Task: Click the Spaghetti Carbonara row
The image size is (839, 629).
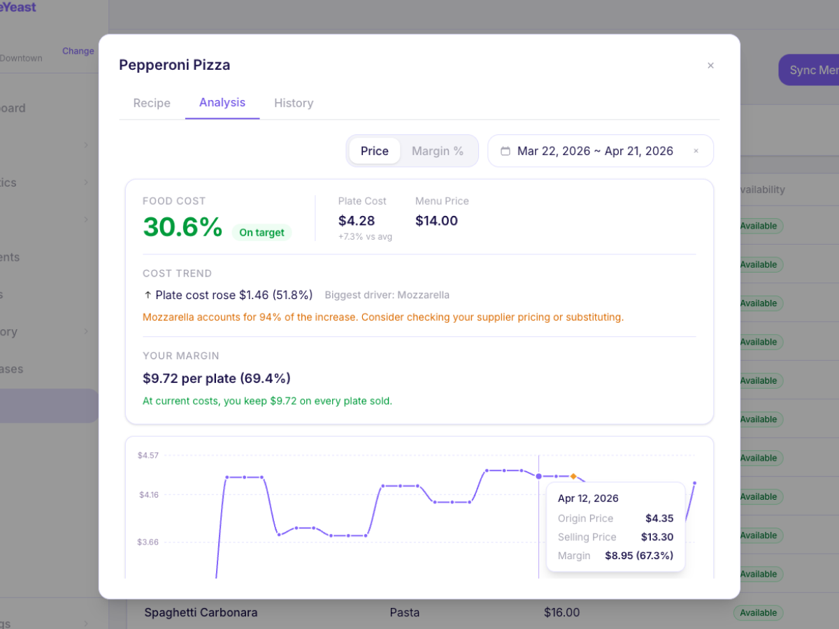Action: 482,613
